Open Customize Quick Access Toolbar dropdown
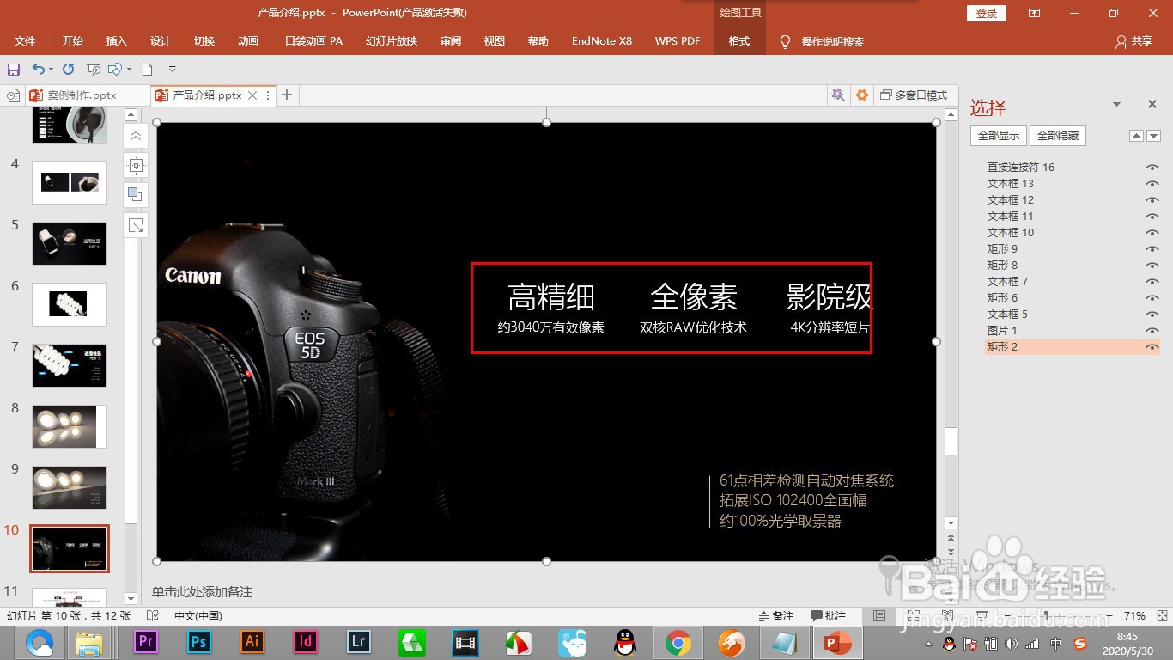This screenshot has height=660, width=1173. pos(172,70)
